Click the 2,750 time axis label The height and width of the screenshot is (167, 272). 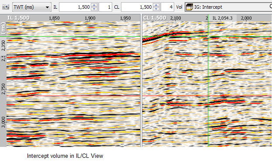3,89
